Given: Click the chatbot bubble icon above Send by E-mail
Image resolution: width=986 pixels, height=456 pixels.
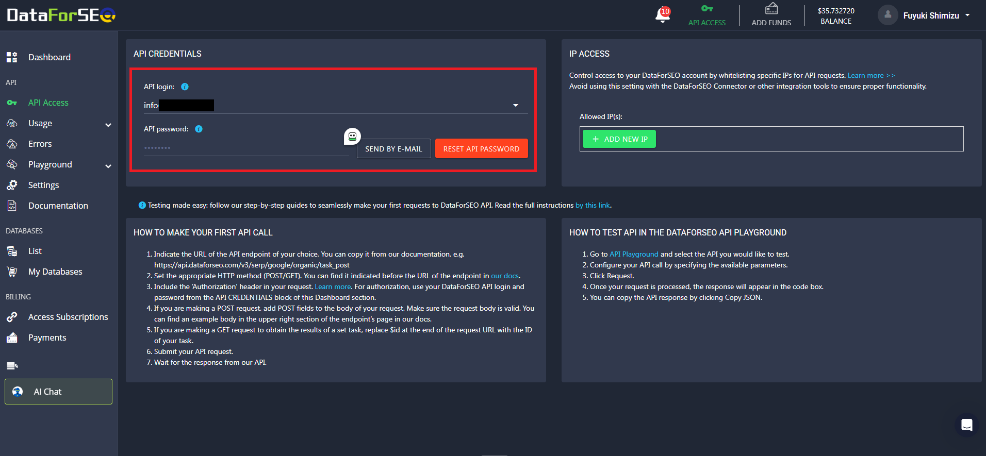Looking at the screenshot, I should 352,137.
